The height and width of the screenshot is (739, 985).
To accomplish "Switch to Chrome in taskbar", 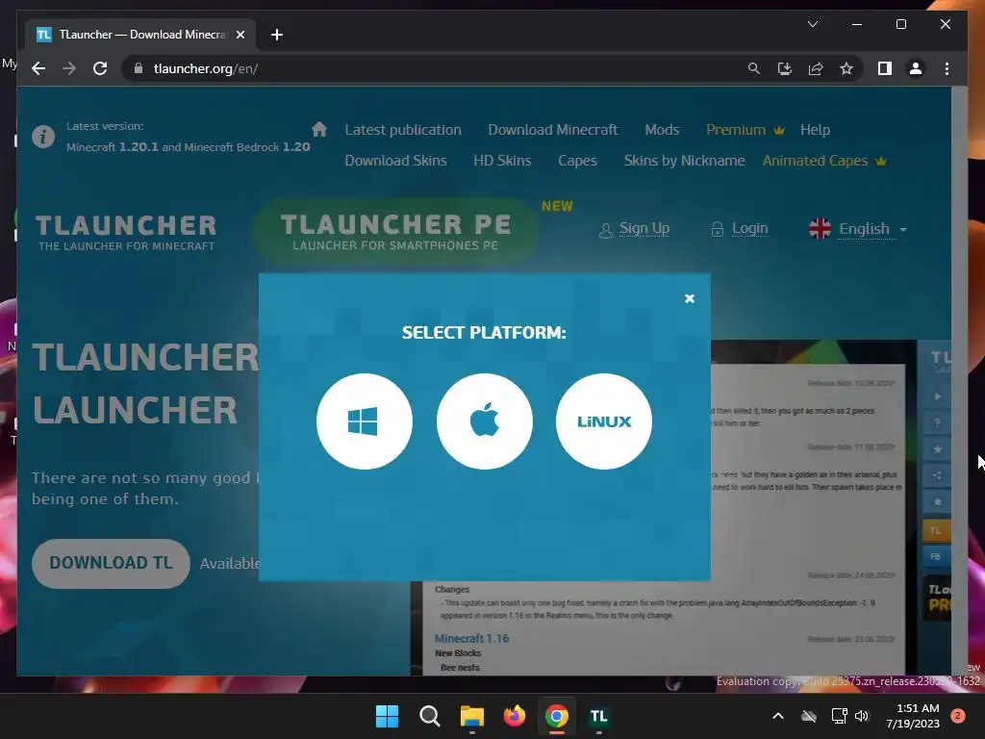I will [x=557, y=716].
